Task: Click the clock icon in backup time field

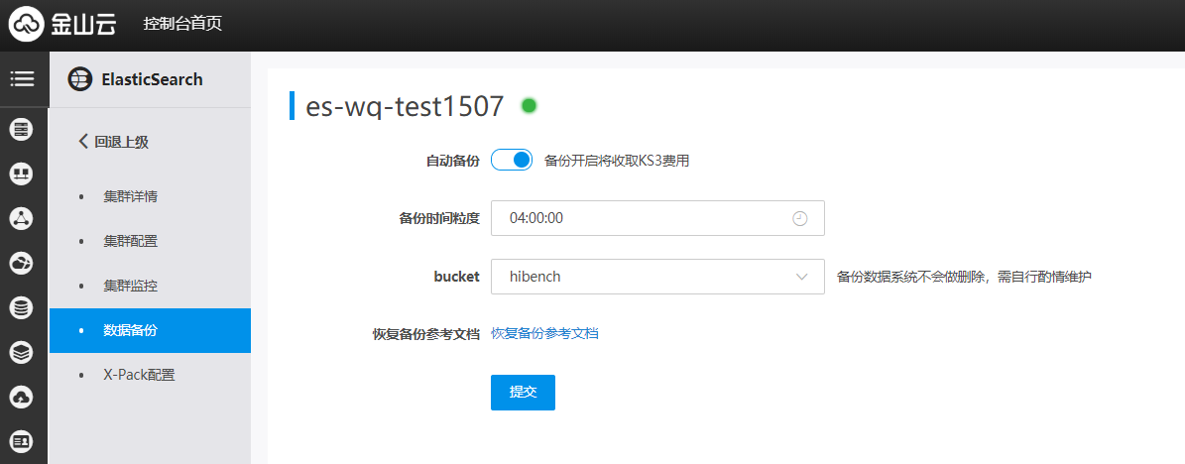Action: 799,218
